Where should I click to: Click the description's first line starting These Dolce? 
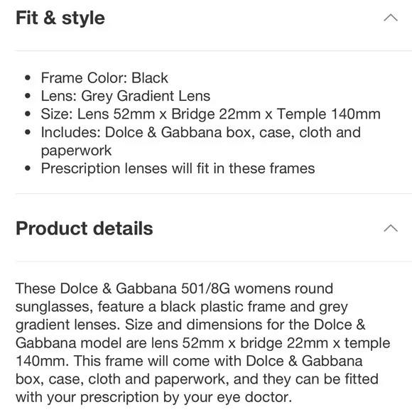click(x=175, y=288)
